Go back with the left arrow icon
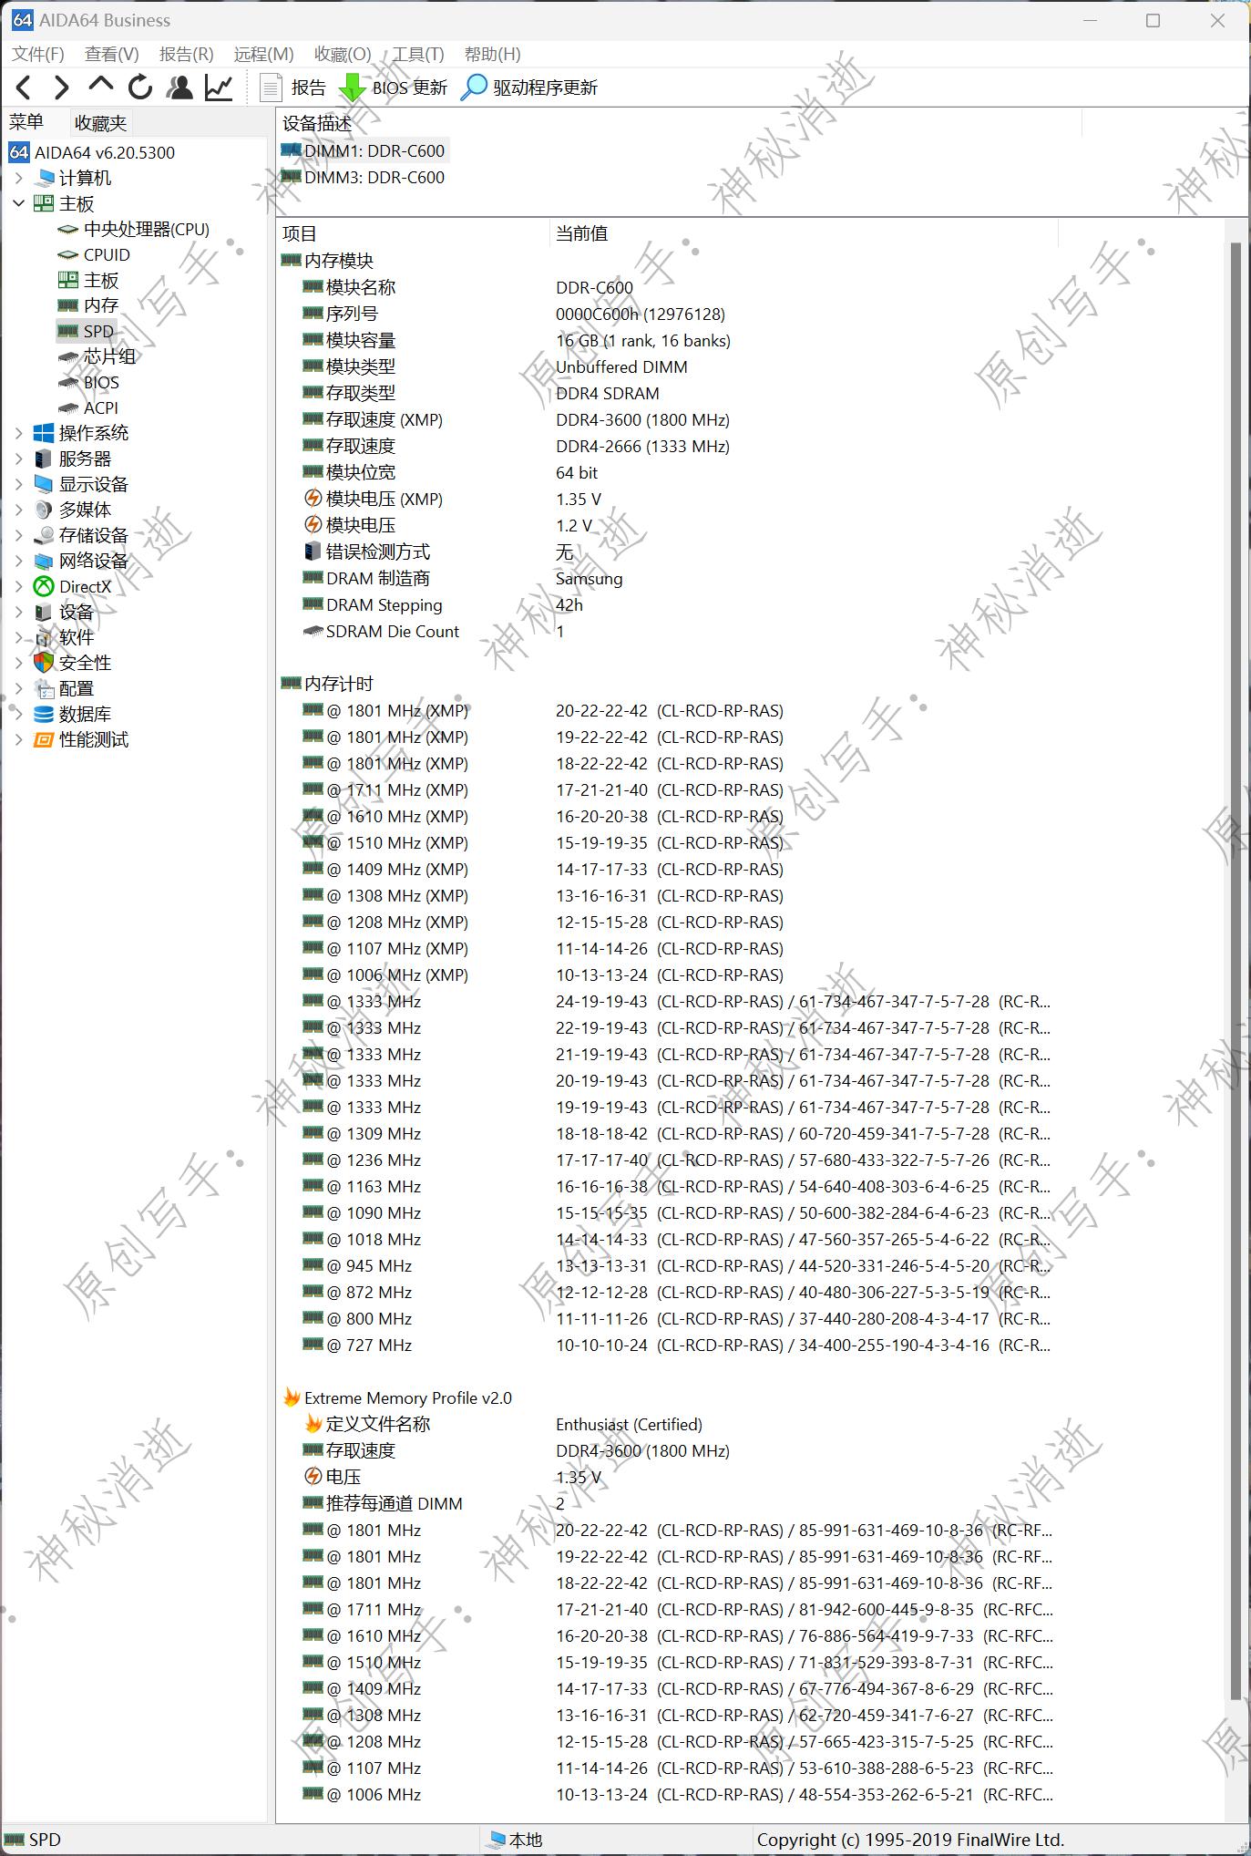1251x1856 pixels. [25, 88]
